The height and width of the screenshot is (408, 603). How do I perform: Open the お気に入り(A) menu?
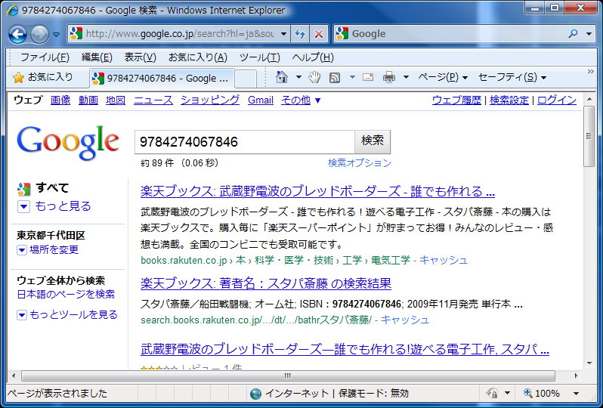click(x=198, y=57)
